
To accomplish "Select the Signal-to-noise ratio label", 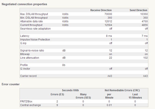I will tap(32, 51).
